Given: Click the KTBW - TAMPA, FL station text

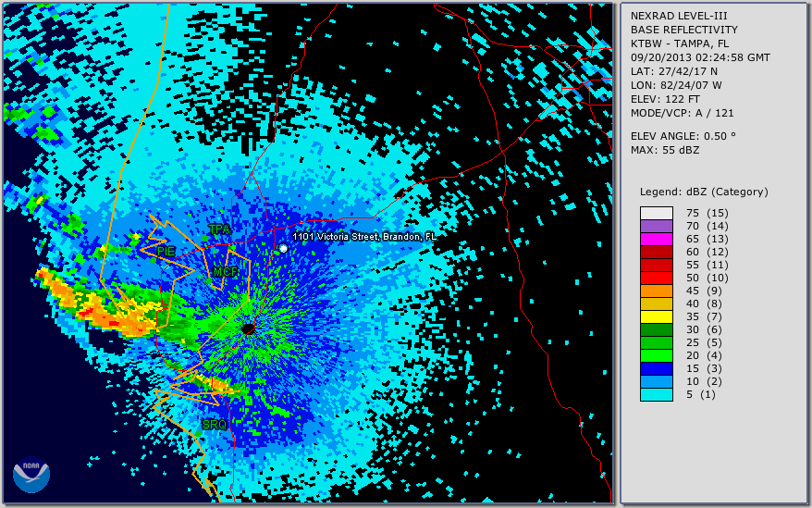Looking at the screenshot, I should pos(680,43).
